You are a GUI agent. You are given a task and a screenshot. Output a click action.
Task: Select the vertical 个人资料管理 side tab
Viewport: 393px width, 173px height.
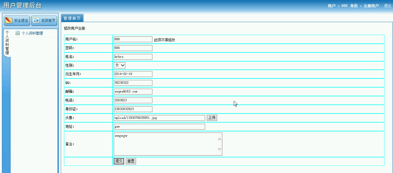click(7, 43)
